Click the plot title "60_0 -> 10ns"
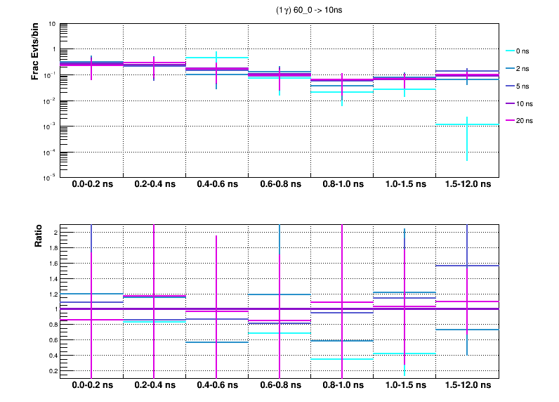Viewport: 559px width, 402px height. pyautogui.click(x=310, y=11)
